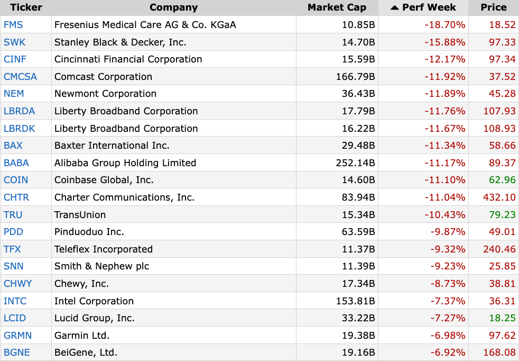The image size is (519, 361).
Task: Click Charter Communications, Inc. row
Action: coord(124,197)
